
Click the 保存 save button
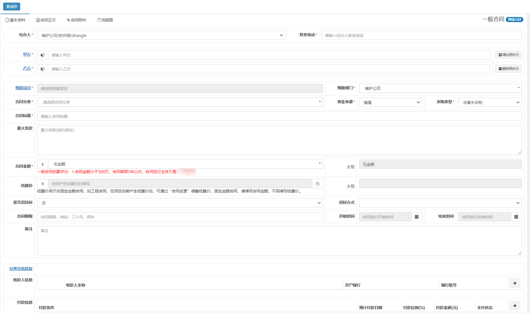click(x=12, y=6)
